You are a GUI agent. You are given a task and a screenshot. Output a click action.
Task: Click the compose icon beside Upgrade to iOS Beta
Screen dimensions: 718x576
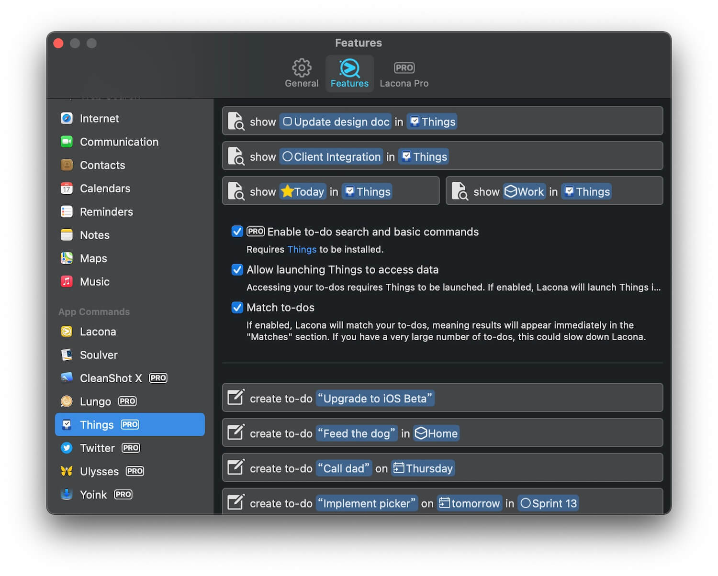[x=236, y=398]
